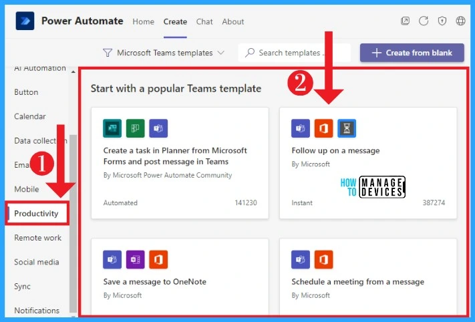Click the Create from blank button

pos(412,53)
